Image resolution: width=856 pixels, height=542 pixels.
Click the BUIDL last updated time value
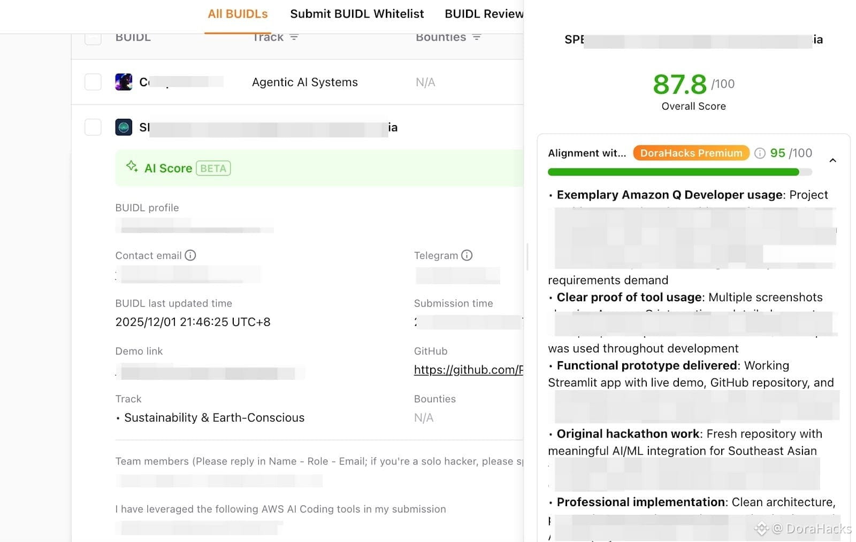click(193, 322)
